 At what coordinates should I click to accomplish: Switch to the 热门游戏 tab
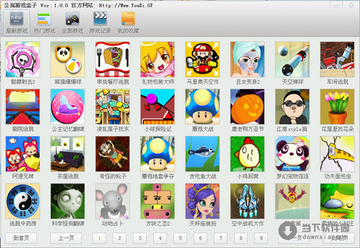44,23
